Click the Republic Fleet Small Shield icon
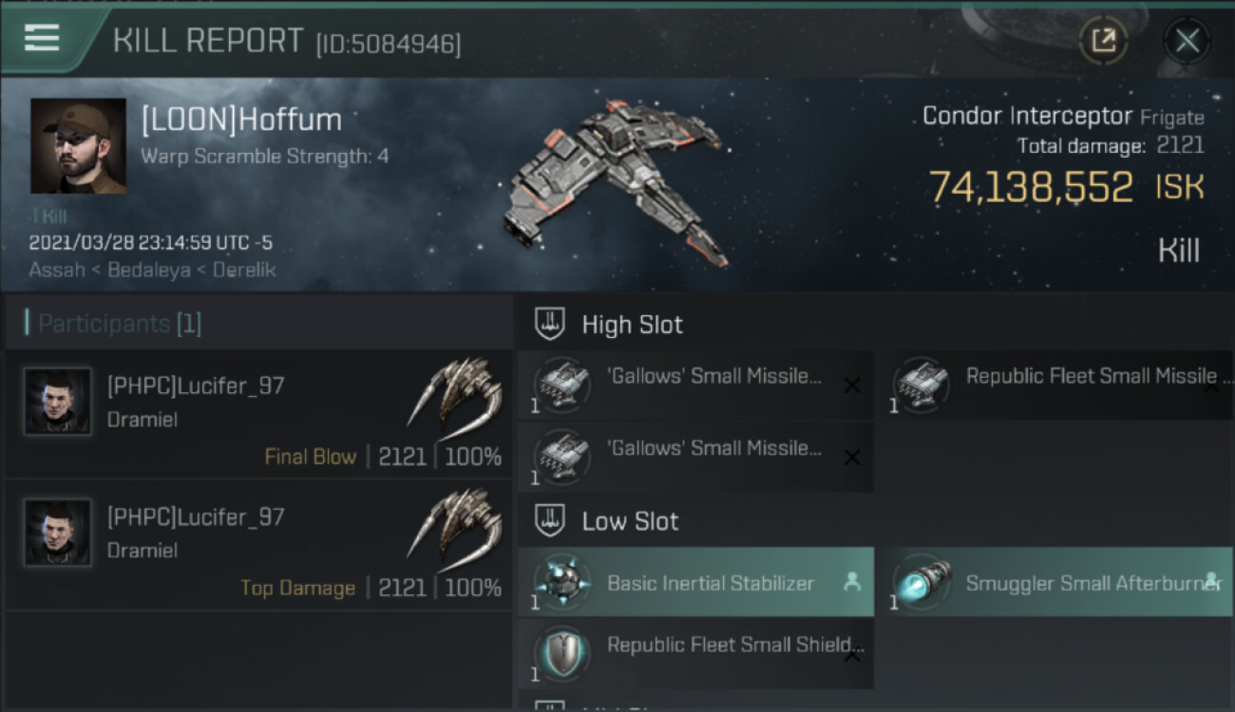The image size is (1235, 712). coord(560,652)
